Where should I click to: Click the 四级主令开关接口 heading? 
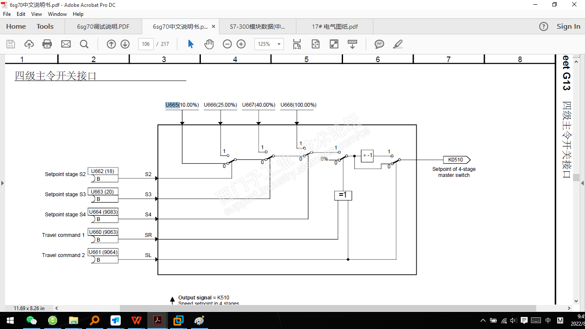(x=56, y=76)
